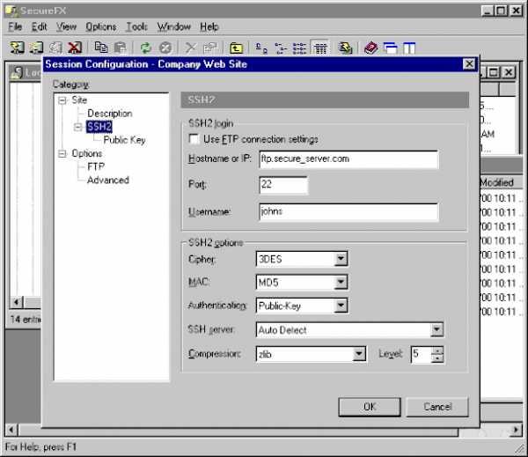Click the green Refresh arrows icon
This screenshot has height=457, width=528.
click(146, 48)
